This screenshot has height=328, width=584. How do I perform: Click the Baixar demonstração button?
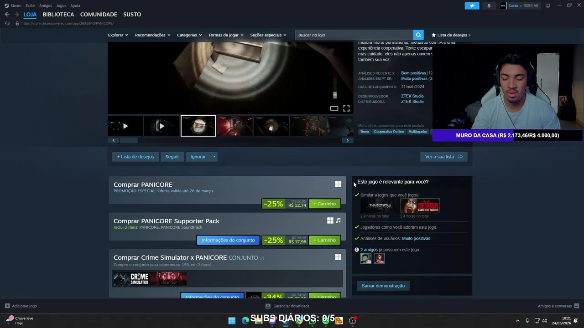coord(383,286)
